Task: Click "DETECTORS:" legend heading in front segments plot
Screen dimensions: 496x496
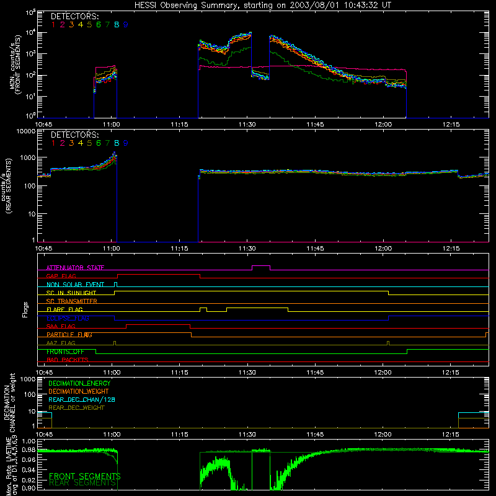Action: point(74,16)
